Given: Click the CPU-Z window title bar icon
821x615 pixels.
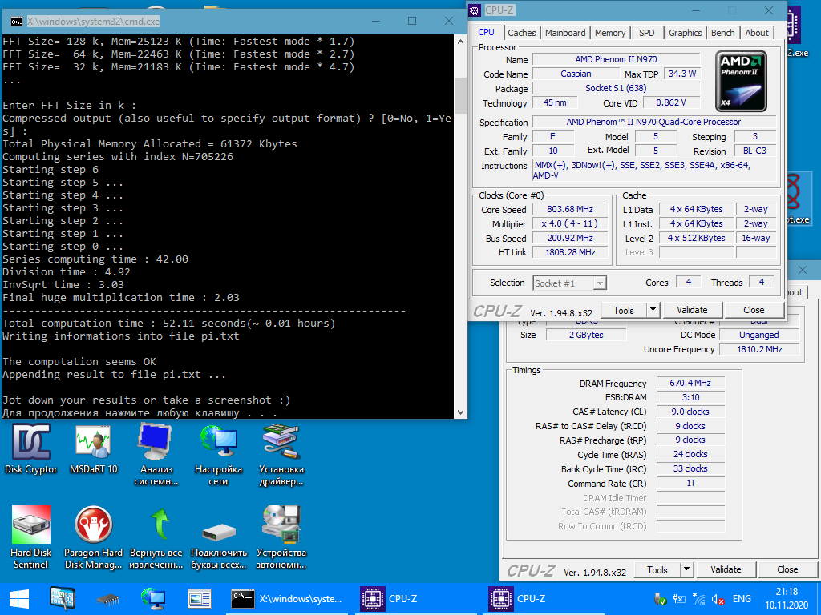Looking at the screenshot, I should [x=475, y=10].
